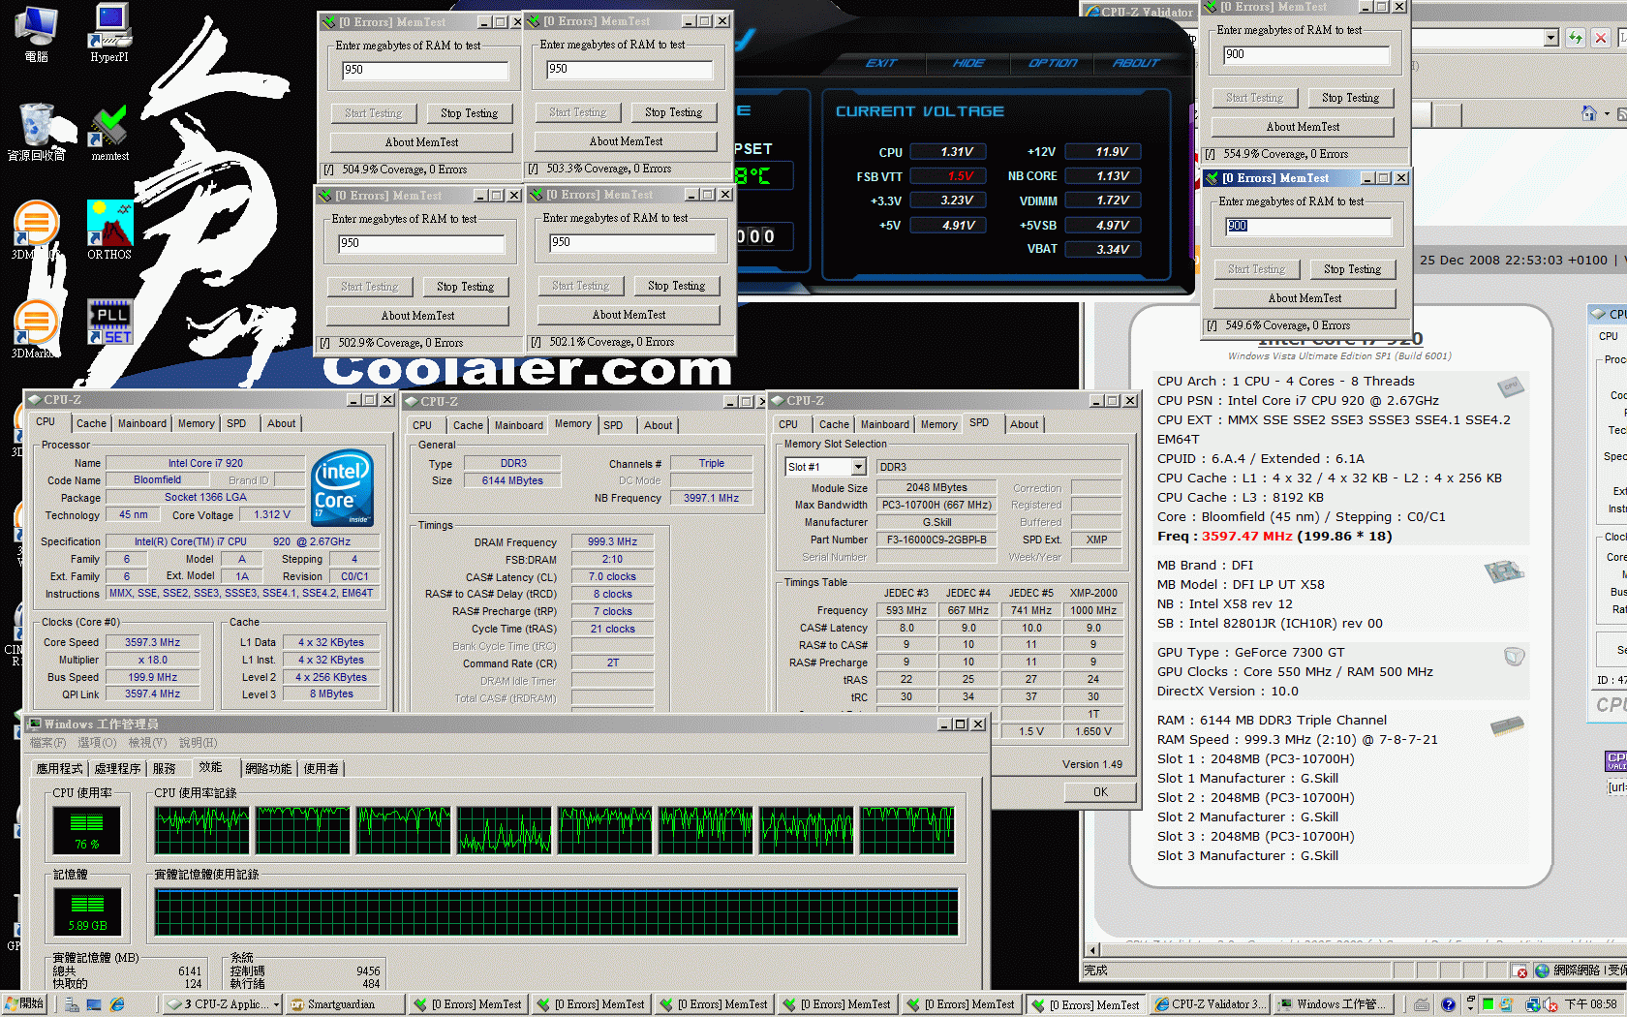Open the PLL SET desktop shortcut
Viewport: 1627px width, 1017px height.
click(110, 322)
